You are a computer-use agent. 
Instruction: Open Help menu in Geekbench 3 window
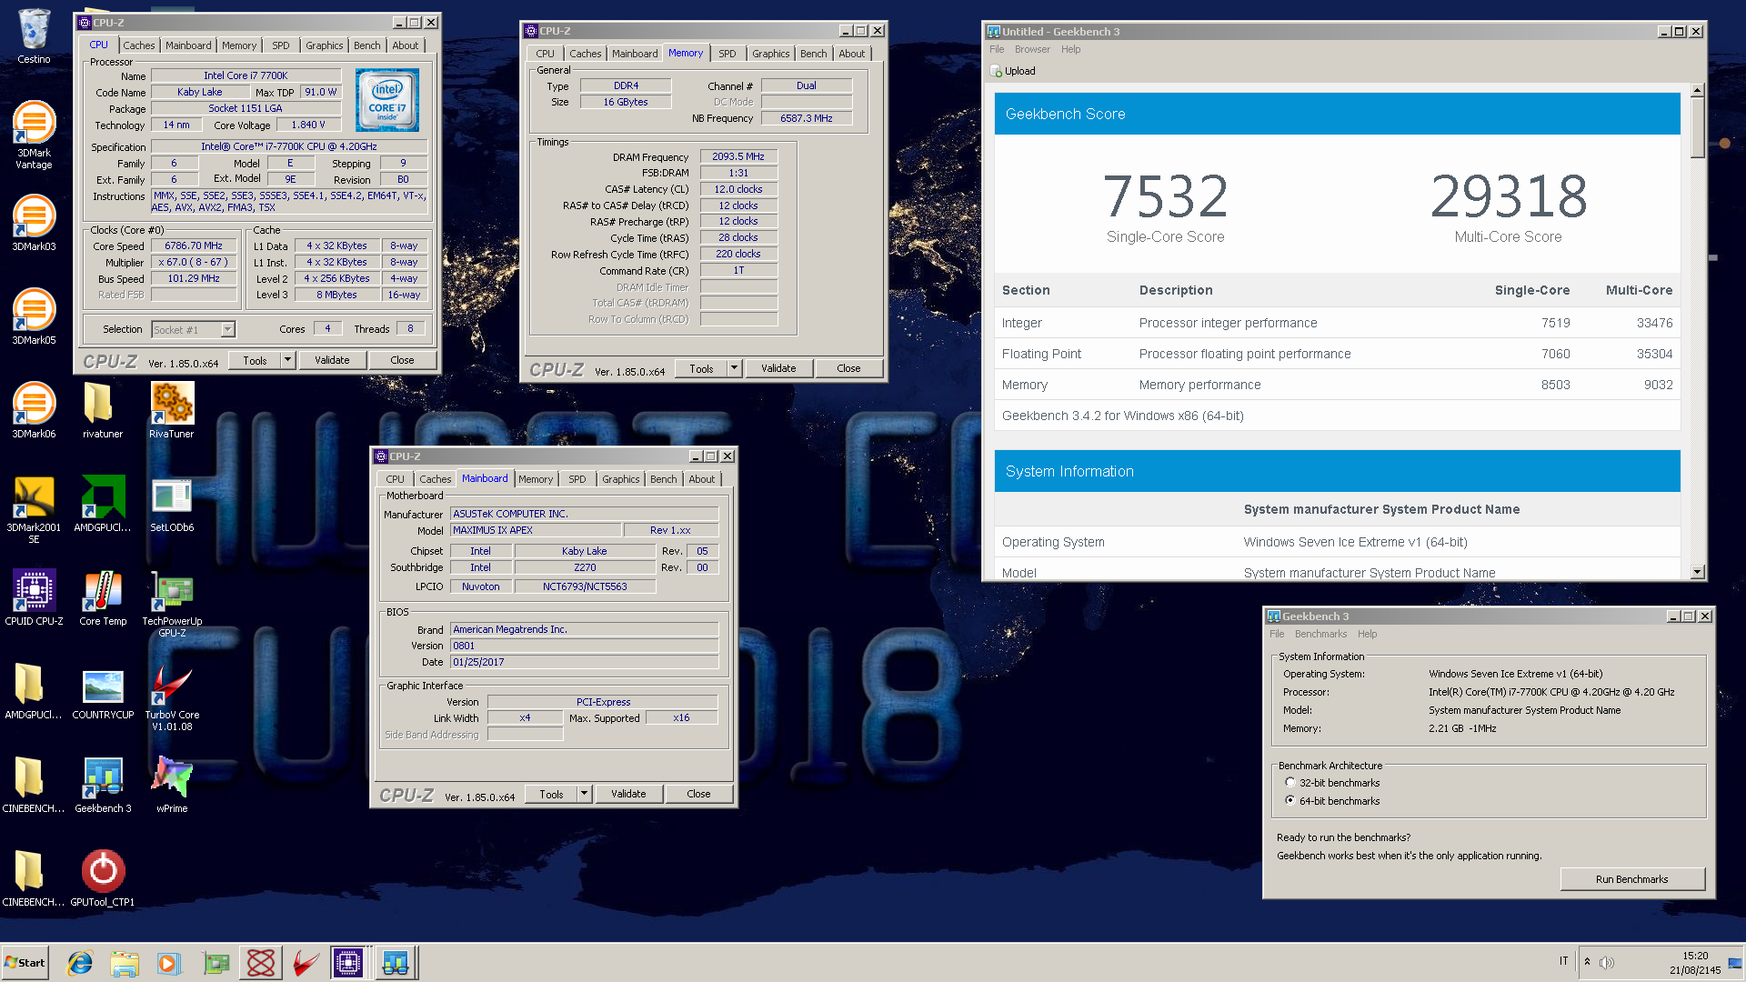click(x=1367, y=634)
